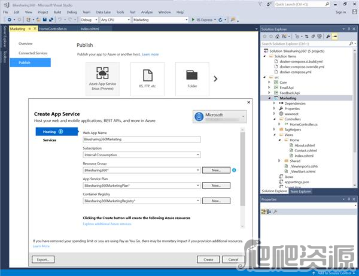The width and height of the screenshot is (359, 276).
Task: Switch to the HomeController.cs tab
Action: (53, 29)
